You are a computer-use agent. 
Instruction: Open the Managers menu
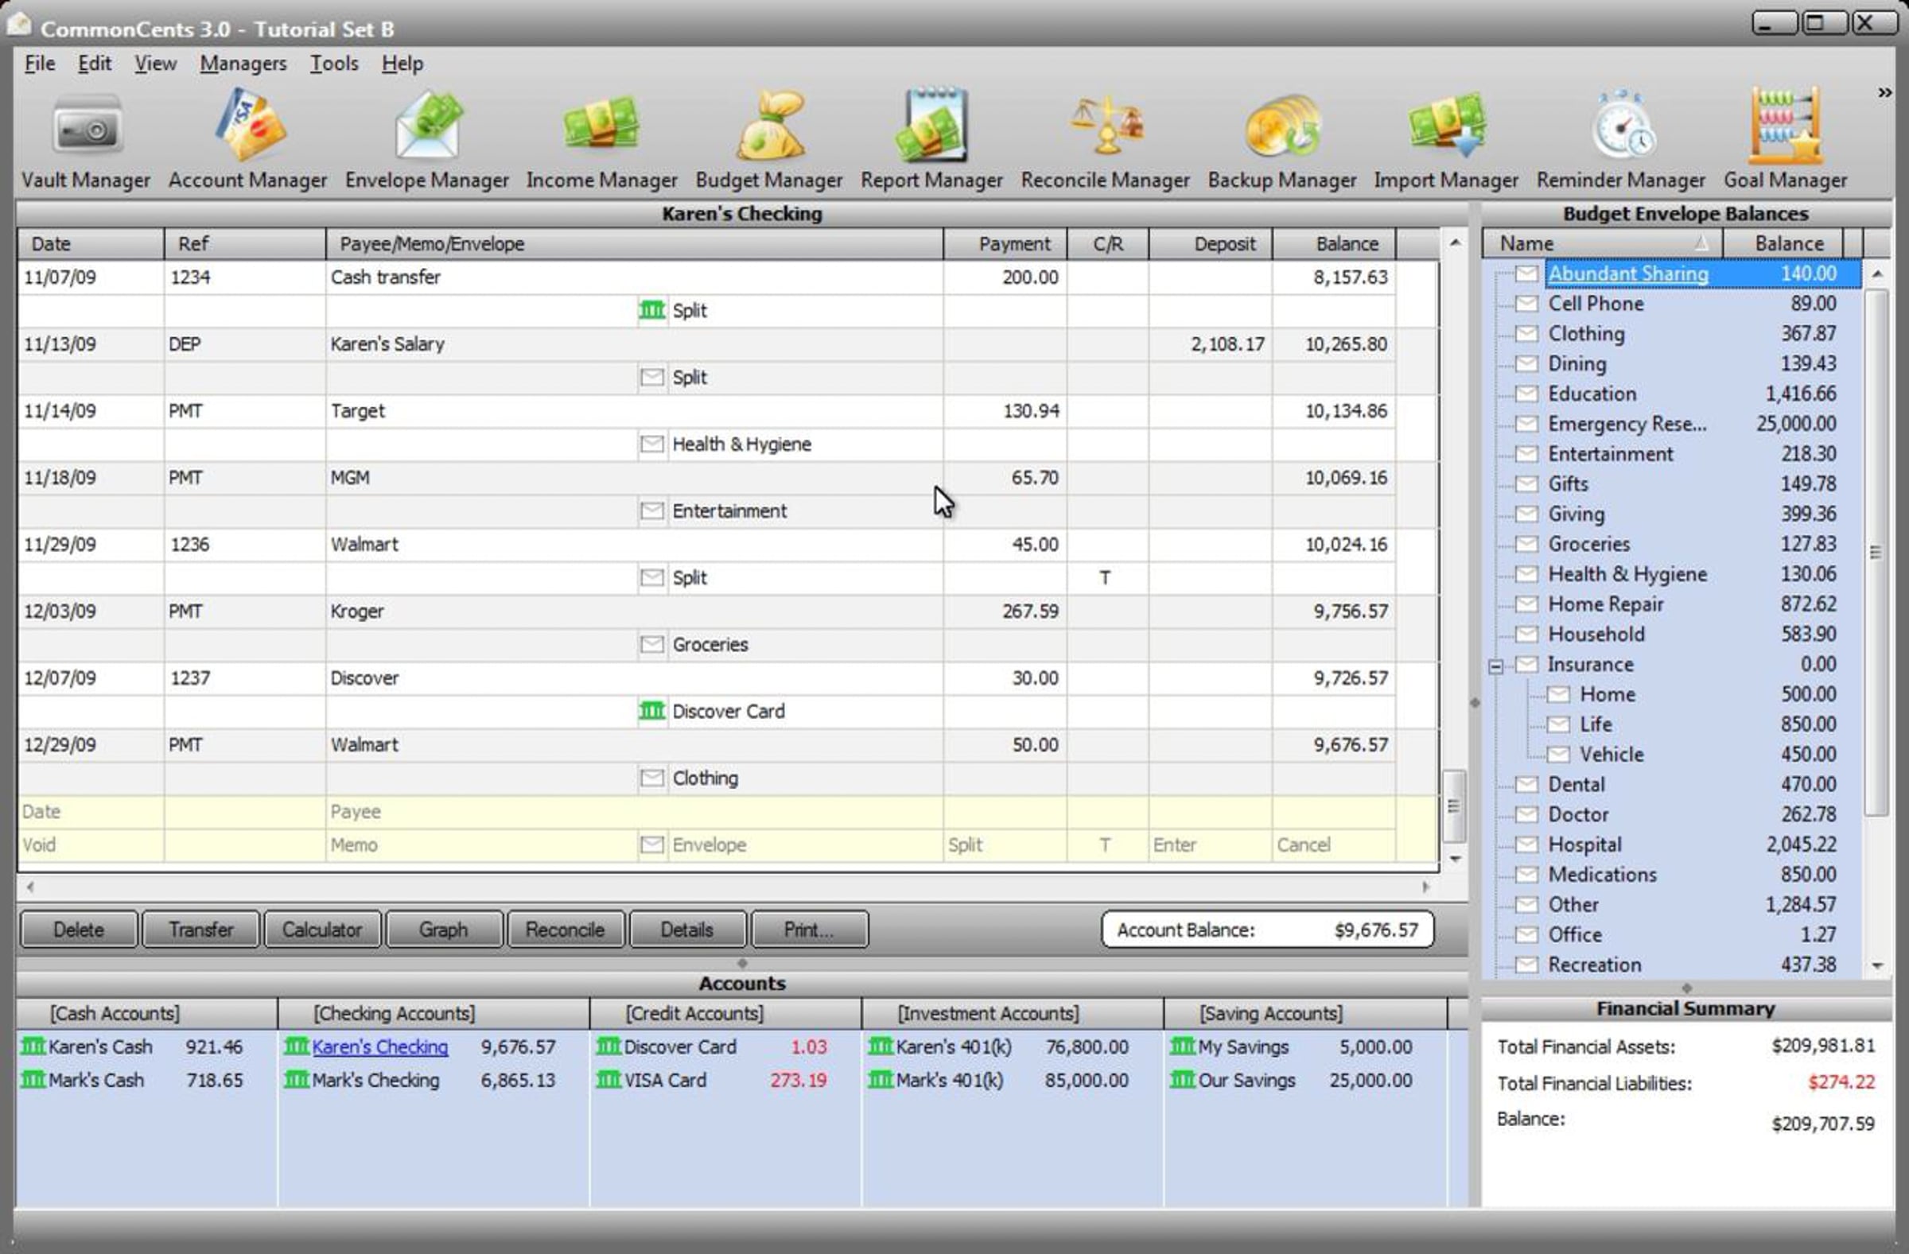[x=243, y=64]
